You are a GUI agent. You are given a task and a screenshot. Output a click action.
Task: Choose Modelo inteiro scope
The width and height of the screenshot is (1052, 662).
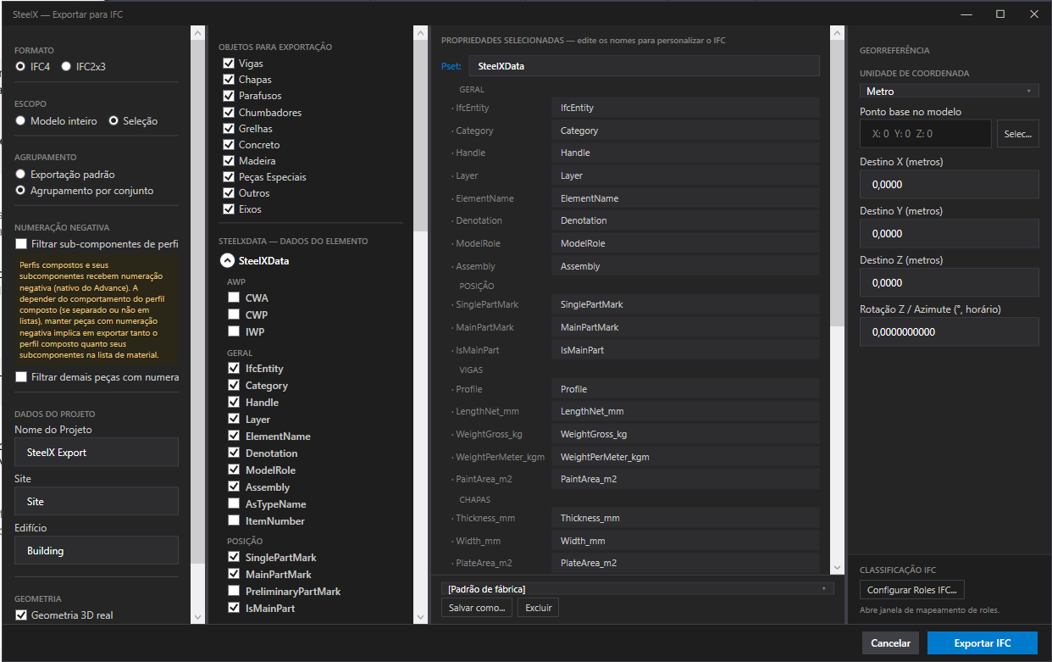tap(20, 121)
